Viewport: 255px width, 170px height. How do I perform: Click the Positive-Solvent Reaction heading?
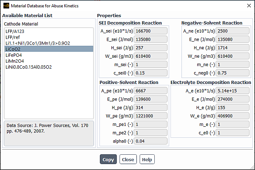tap(129, 82)
